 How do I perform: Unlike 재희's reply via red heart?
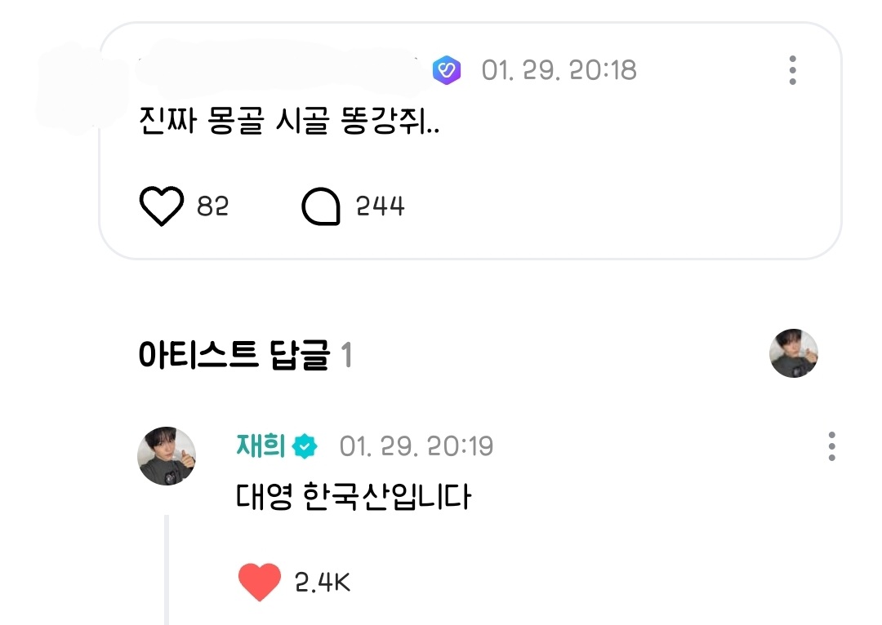coord(260,582)
